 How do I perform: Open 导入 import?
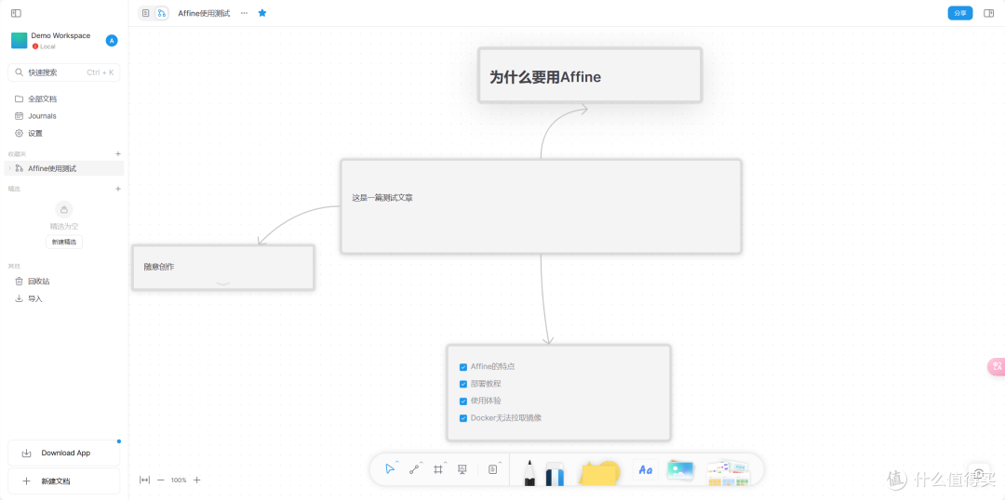coord(63,298)
